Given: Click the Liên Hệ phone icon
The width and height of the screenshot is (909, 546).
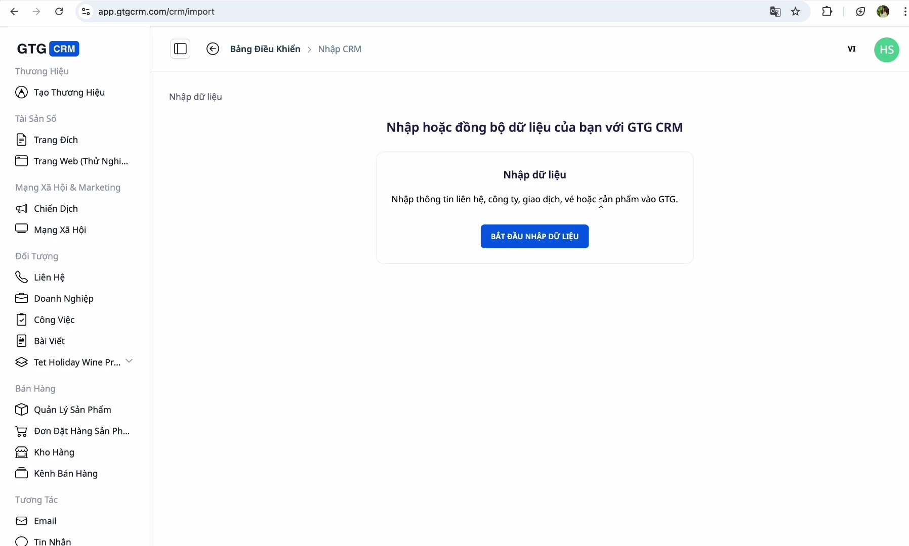Looking at the screenshot, I should (x=21, y=278).
